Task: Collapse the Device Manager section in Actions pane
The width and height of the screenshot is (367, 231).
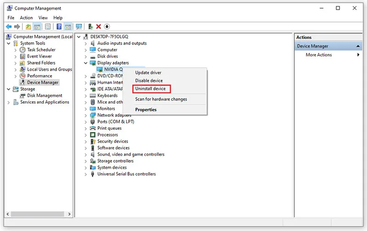Action: click(x=358, y=46)
